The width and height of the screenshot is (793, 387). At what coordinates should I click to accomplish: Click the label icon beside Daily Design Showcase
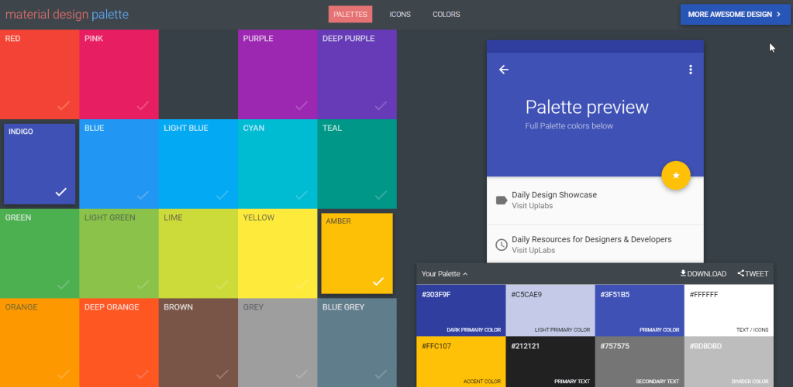pos(501,200)
